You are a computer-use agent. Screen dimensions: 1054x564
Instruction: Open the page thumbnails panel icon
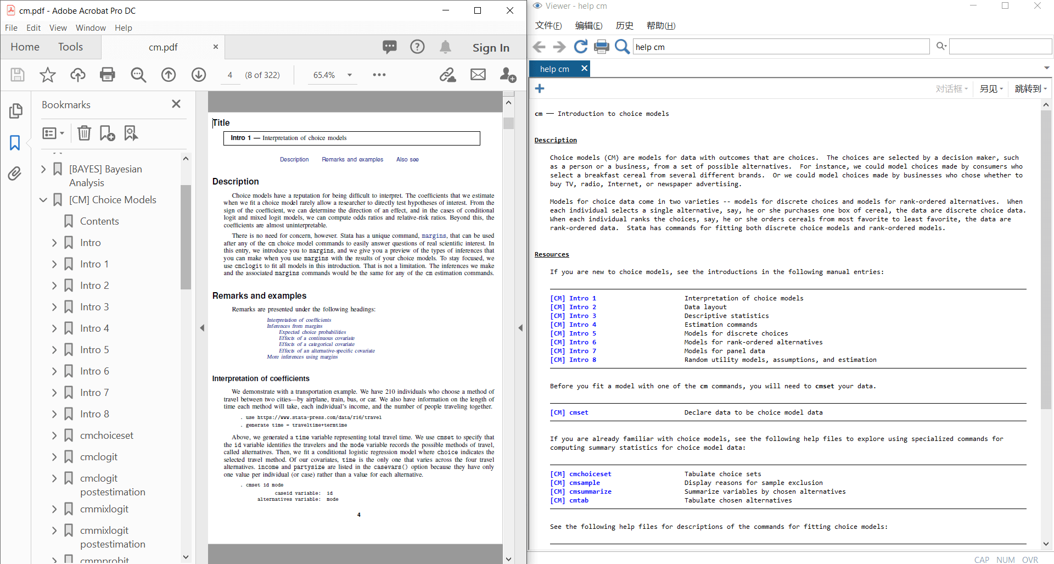(15, 111)
